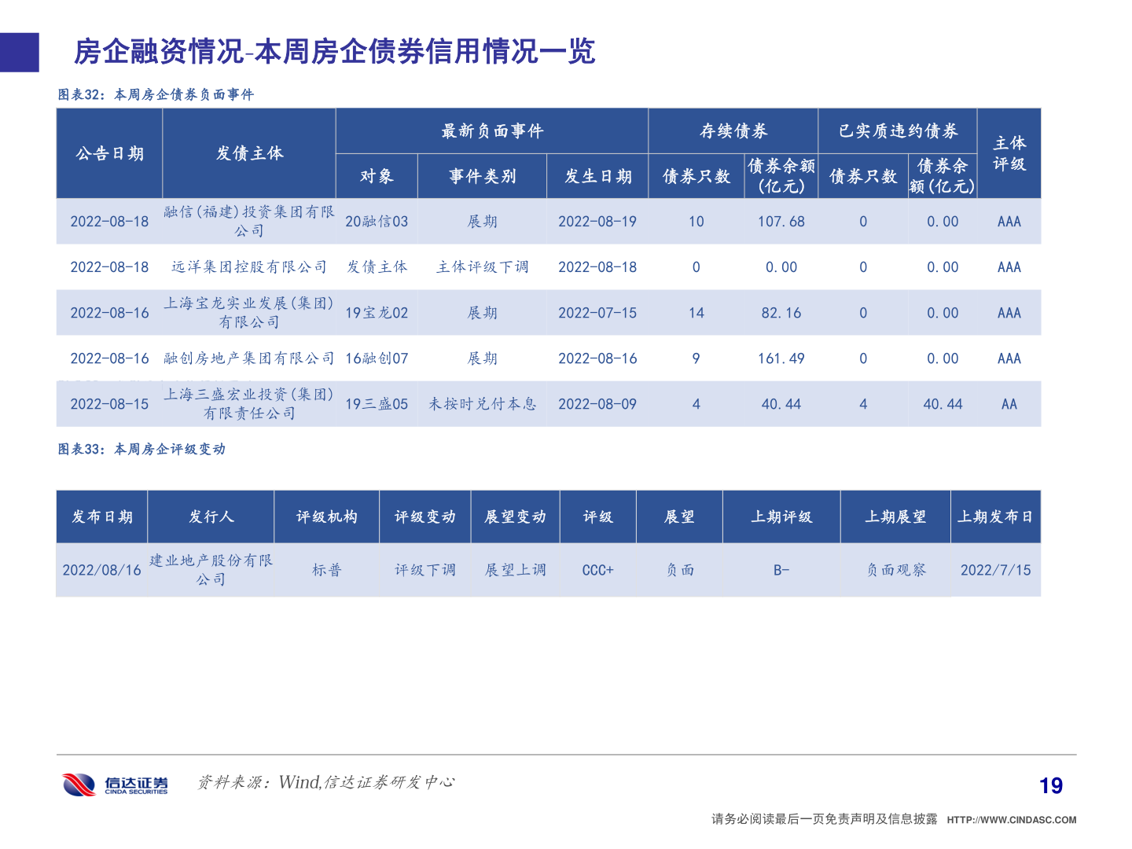Click the 标普 cell
This screenshot has height=849, width=1132.
tap(326, 570)
